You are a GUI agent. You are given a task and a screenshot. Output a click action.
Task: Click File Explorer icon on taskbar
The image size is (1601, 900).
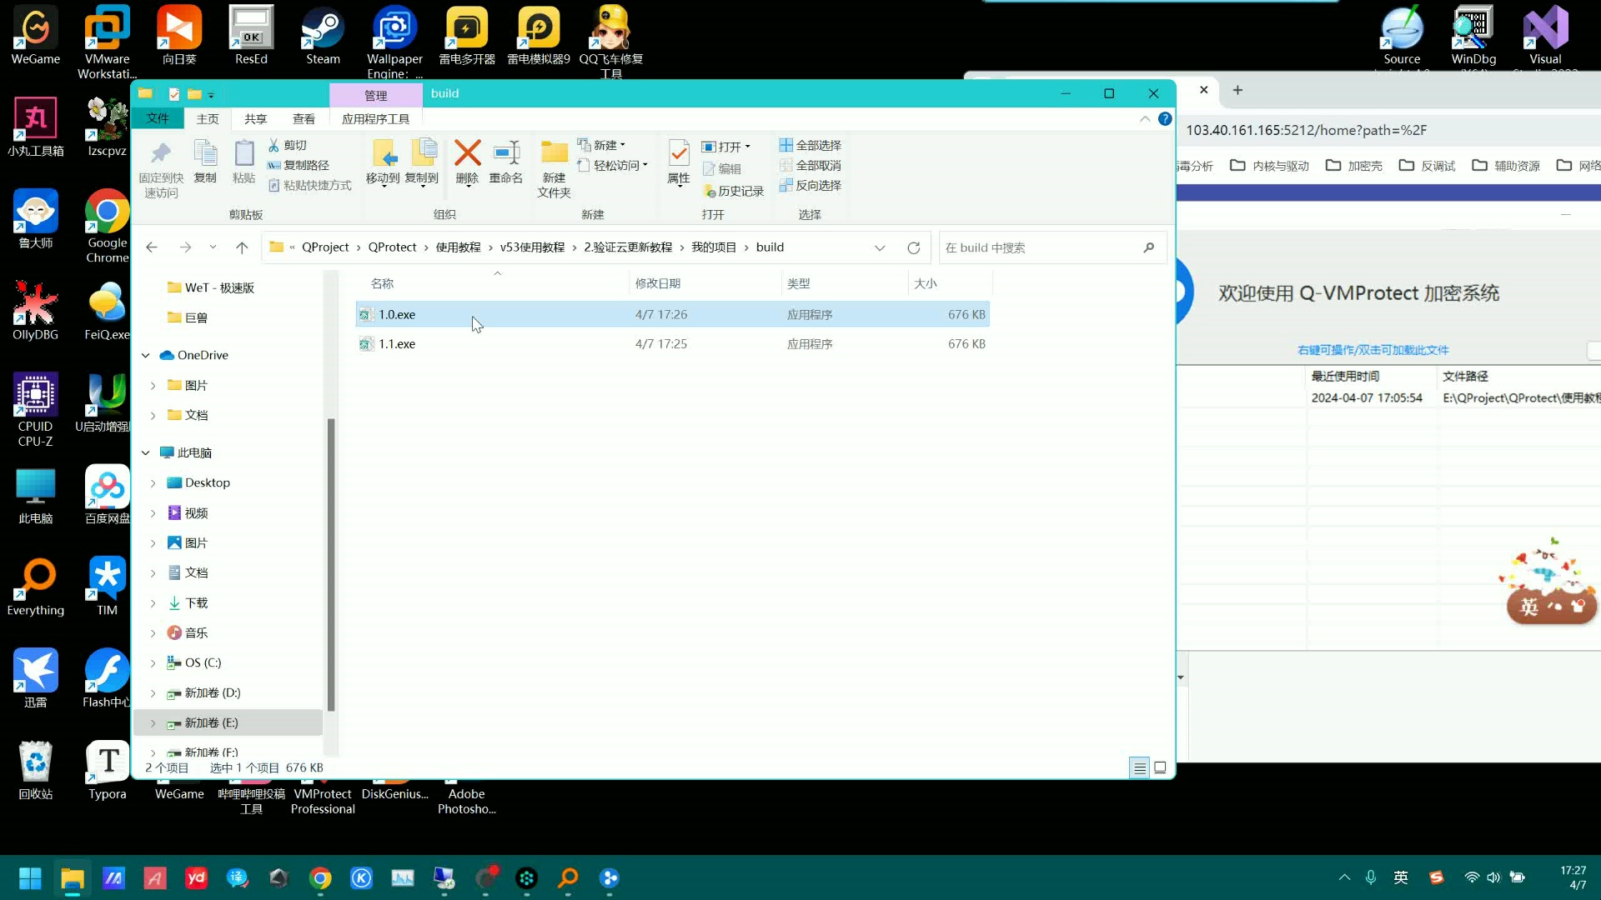[73, 878]
